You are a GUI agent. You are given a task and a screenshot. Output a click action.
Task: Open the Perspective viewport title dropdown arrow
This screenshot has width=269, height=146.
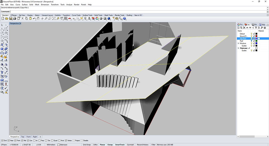pos(20,23)
